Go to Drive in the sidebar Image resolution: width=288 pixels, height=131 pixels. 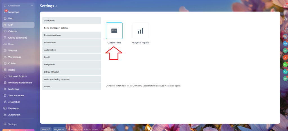[x=11, y=44]
